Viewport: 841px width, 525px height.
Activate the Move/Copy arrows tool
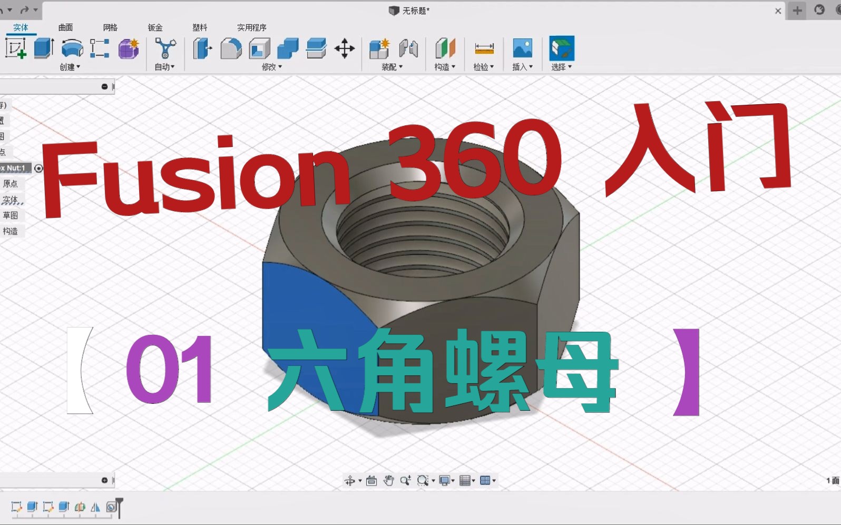345,48
